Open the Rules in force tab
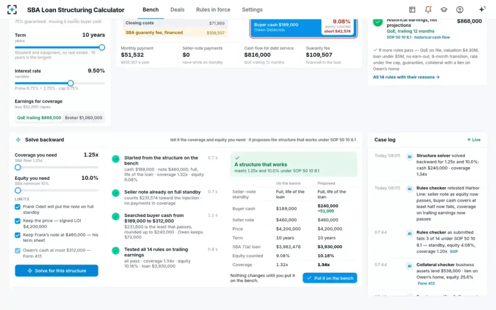 tap(213, 10)
